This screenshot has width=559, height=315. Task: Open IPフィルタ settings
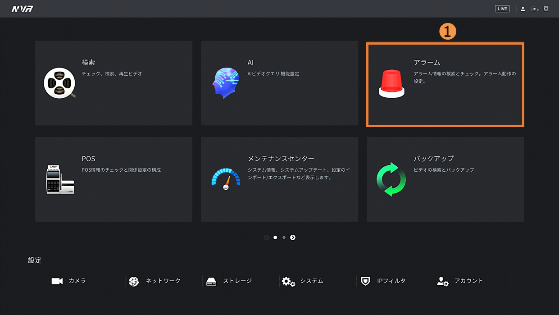pos(383,281)
